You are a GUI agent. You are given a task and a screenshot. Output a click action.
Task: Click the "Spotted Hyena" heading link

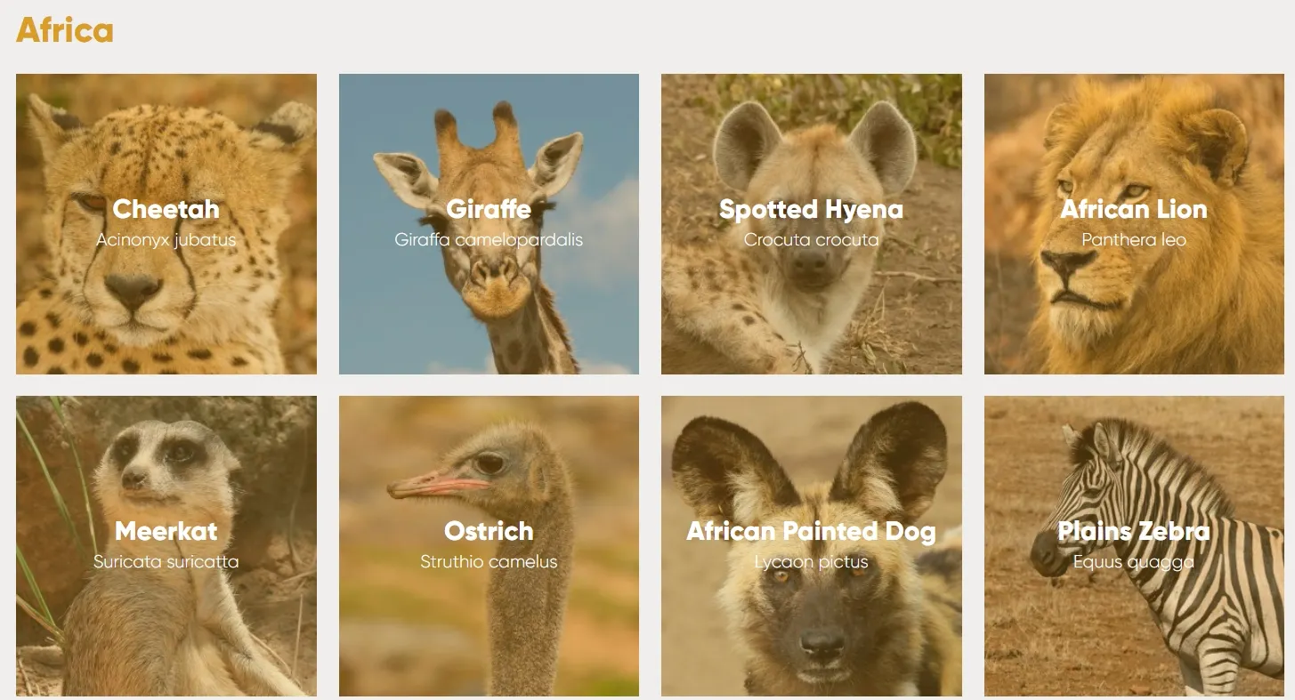tap(811, 209)
